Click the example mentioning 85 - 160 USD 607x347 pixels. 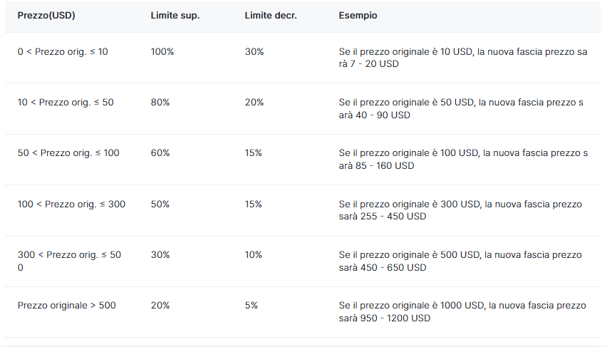coord(463,160)
